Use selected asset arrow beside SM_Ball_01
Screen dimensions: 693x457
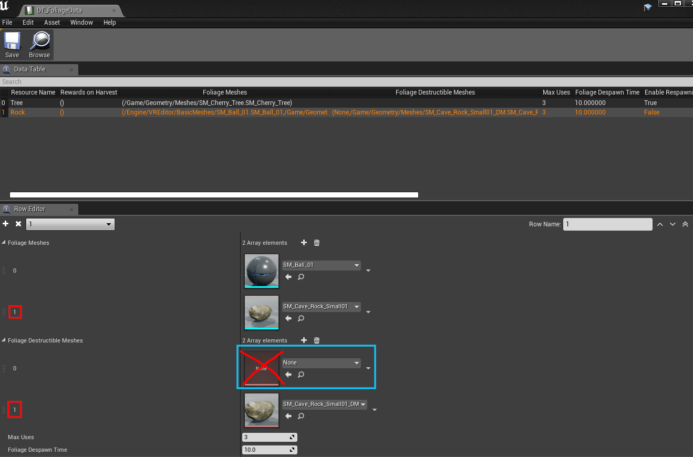(288, 277)
